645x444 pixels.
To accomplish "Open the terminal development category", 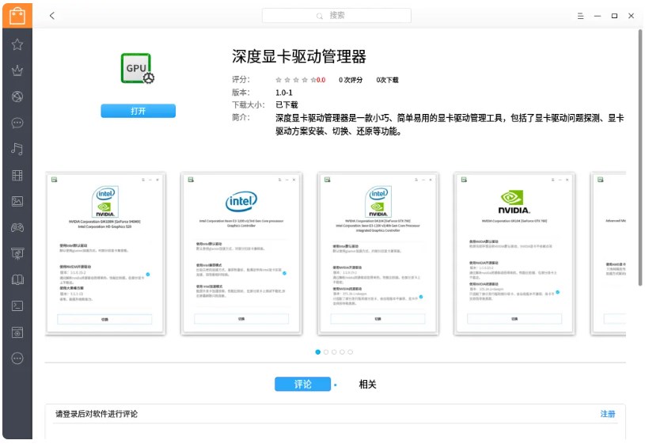I will click(17, 305).
